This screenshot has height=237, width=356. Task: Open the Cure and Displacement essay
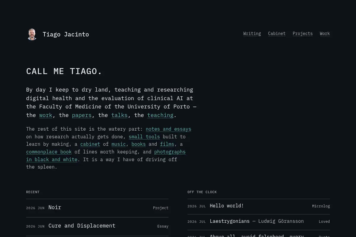coord(97,226)
